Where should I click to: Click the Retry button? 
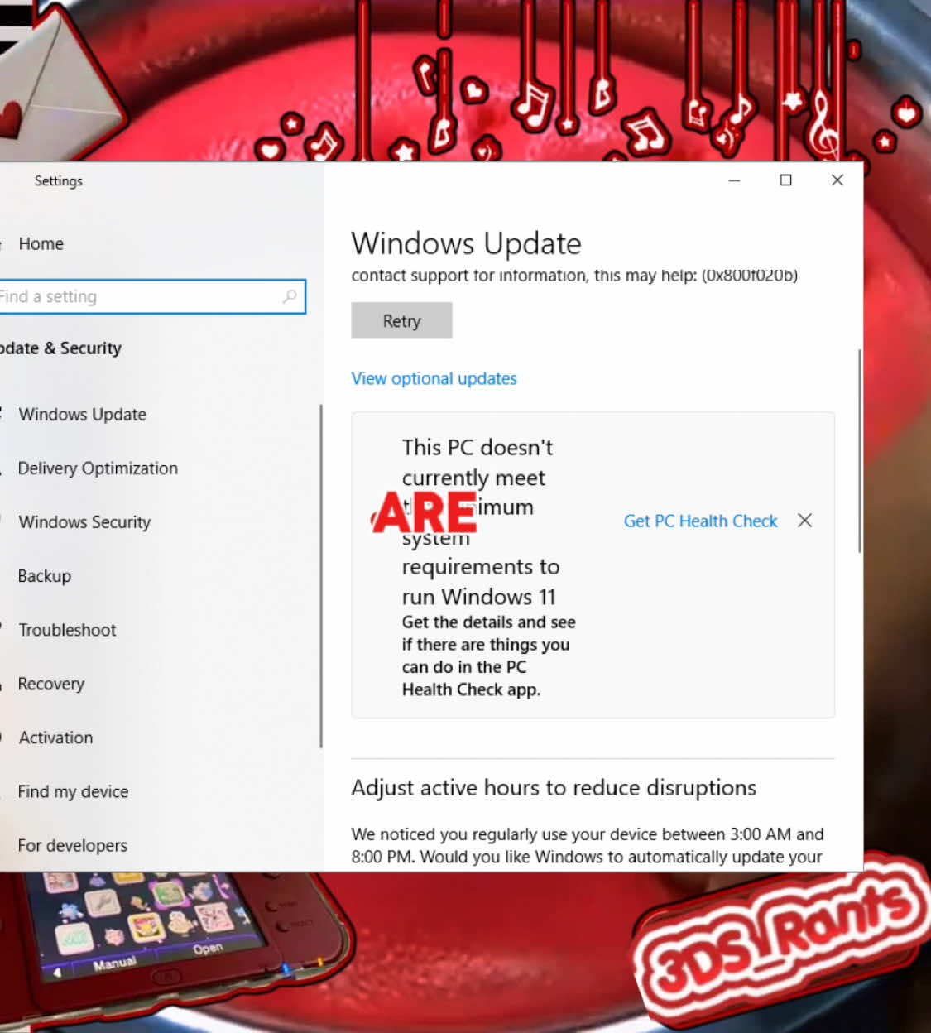click(401, 320)
